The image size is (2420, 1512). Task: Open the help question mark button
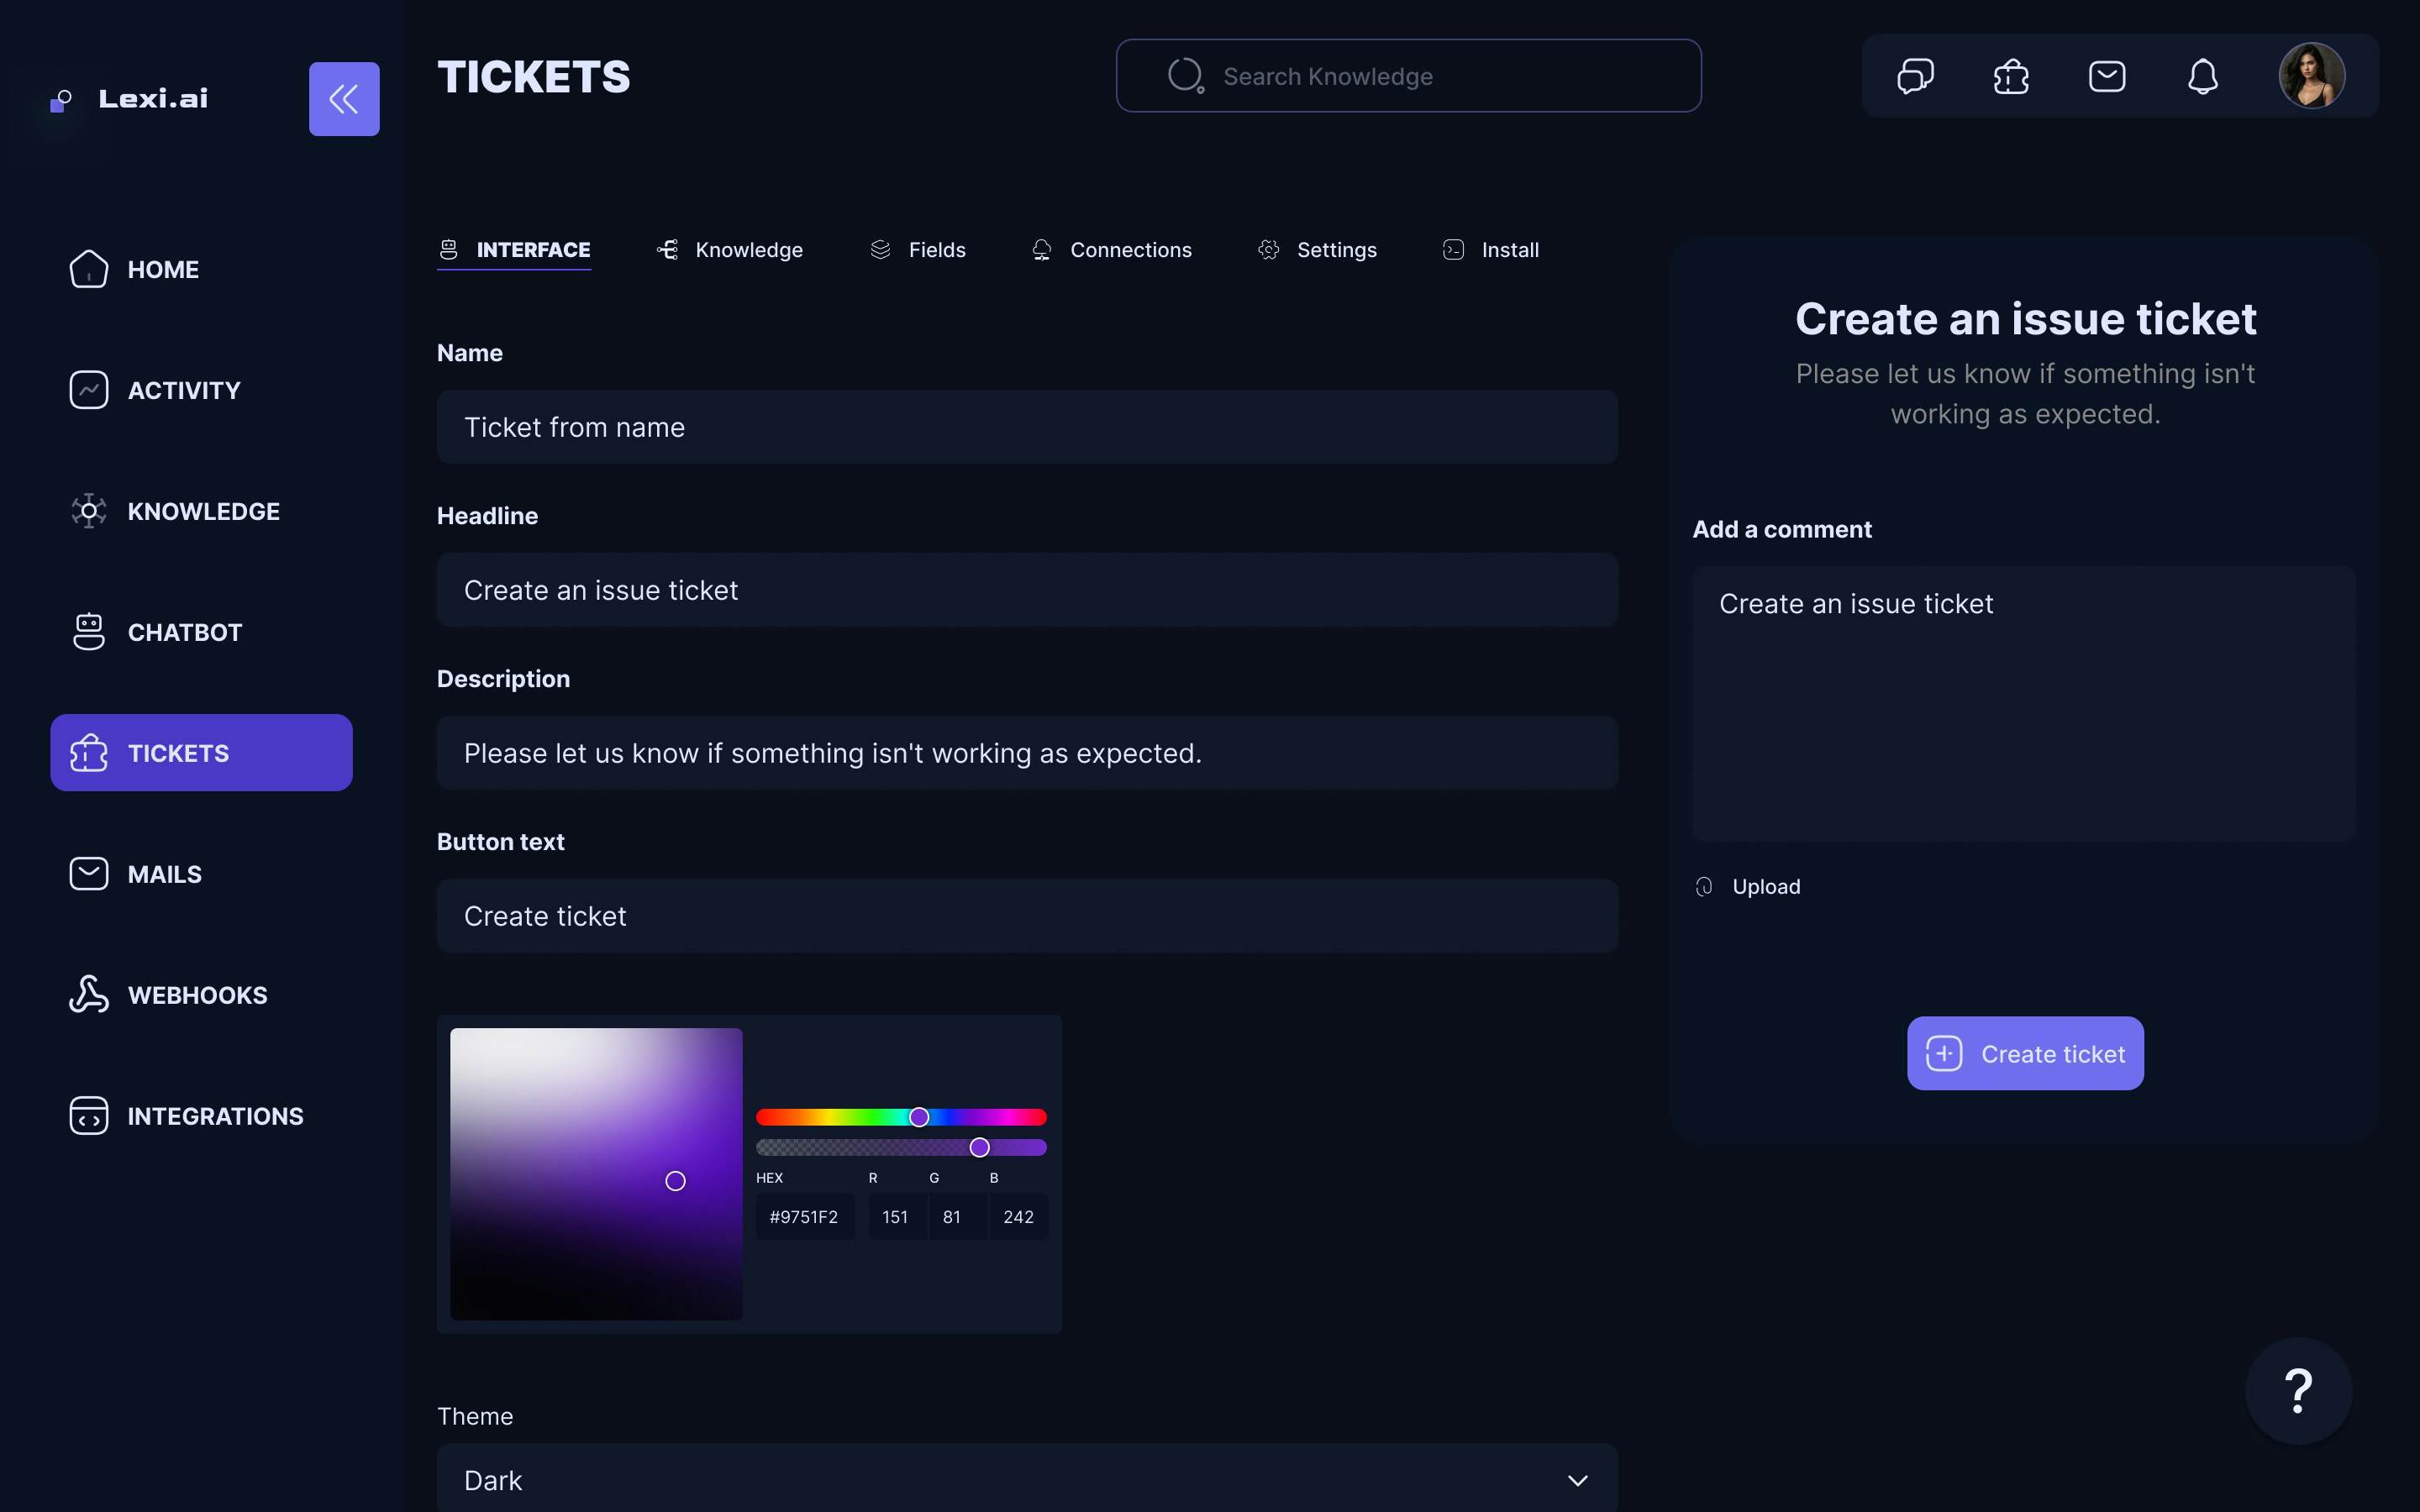tap(2298, 1390)
